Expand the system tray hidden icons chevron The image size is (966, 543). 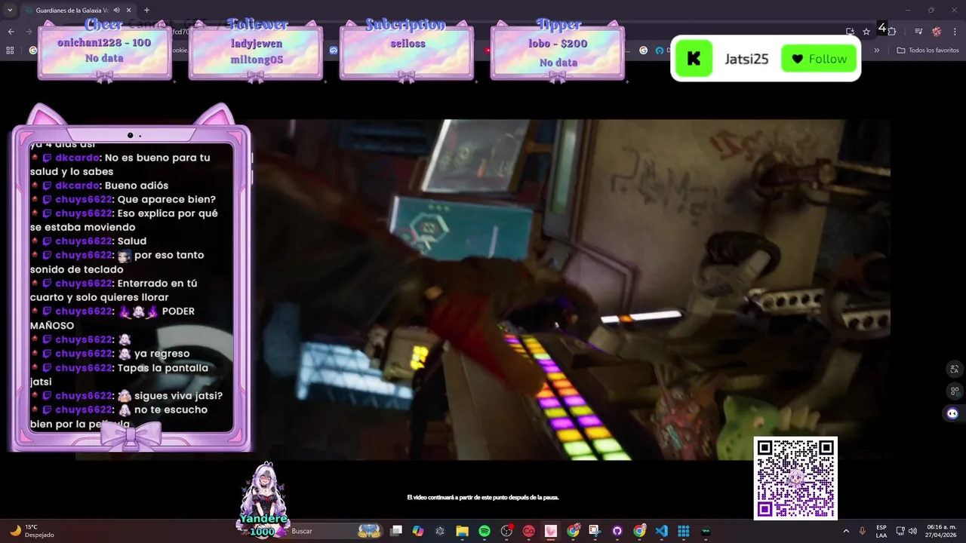click(x=846, y=531)
